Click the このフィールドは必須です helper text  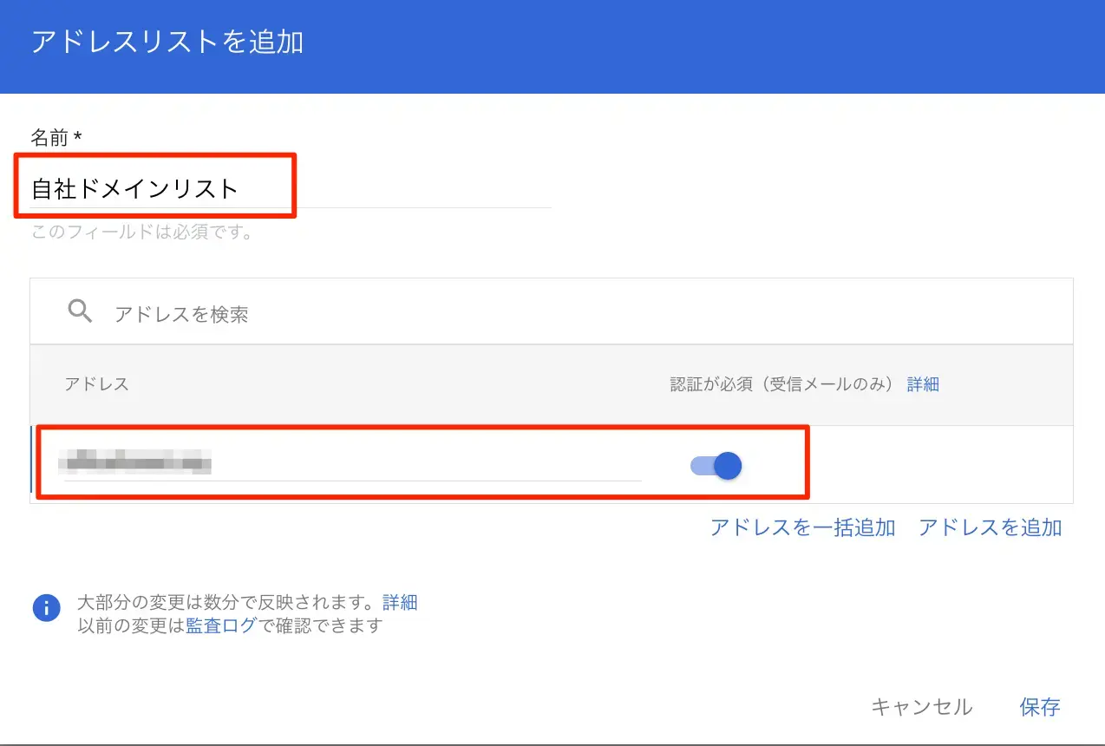click(142, 232)
